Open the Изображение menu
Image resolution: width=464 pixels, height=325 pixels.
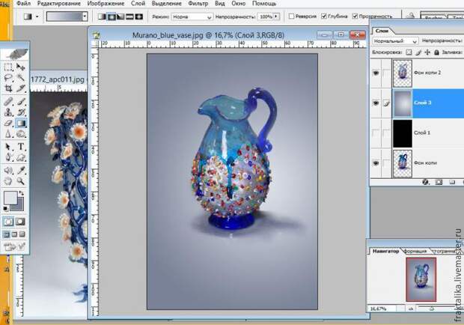click(106, 4)
